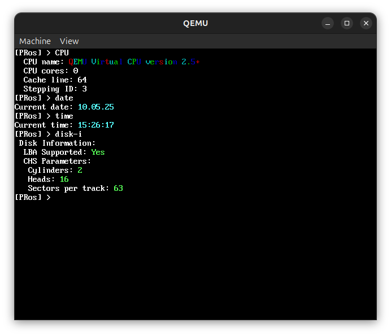The width and height of the screenshot is (391, 336).
Task: Click the 'LBA Supported: Yes' line
Action: (64, 152)
